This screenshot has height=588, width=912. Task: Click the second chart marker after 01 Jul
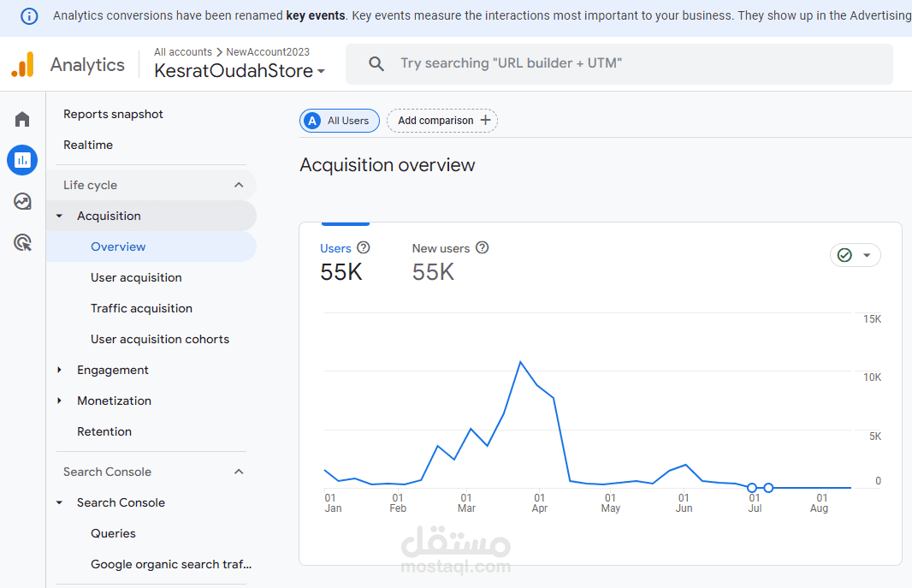pyautogui.click(x=768, y=487)
